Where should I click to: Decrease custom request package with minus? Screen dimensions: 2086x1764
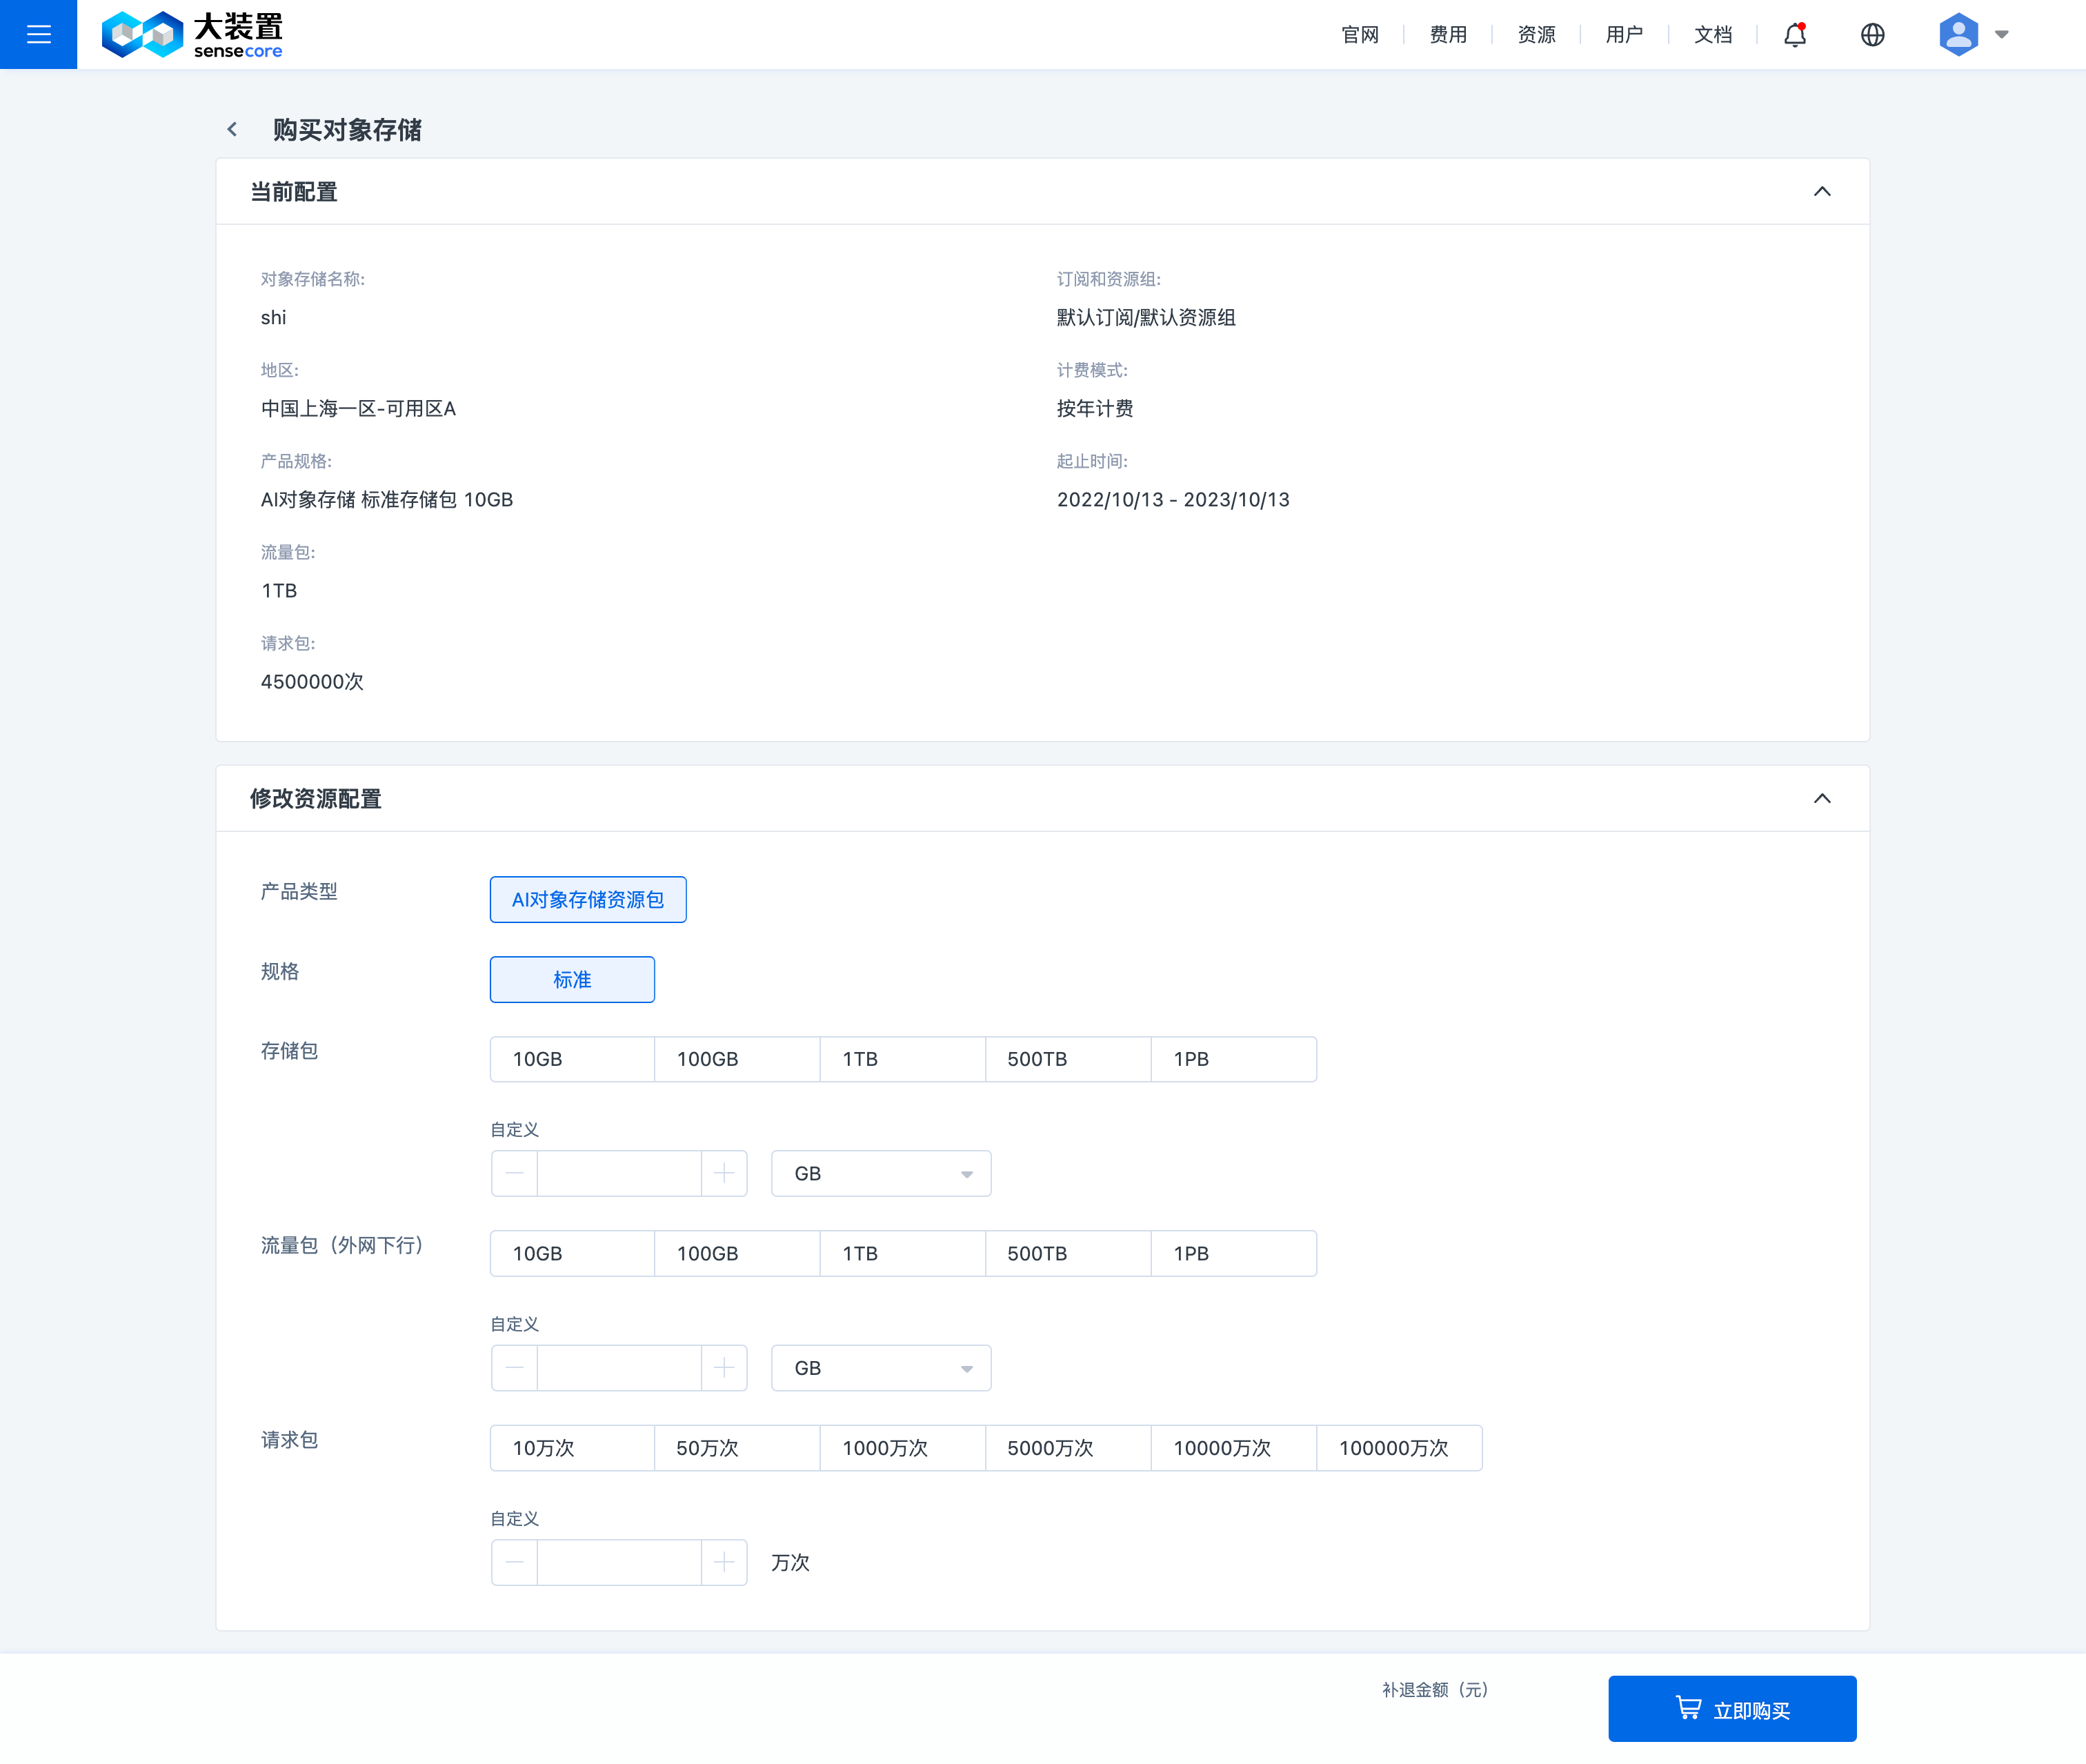(x=514, y=1562)
